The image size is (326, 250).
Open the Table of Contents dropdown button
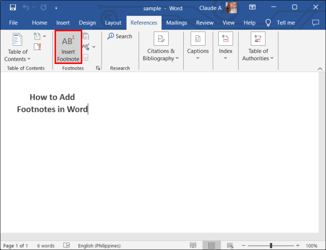tap(17, 47)
